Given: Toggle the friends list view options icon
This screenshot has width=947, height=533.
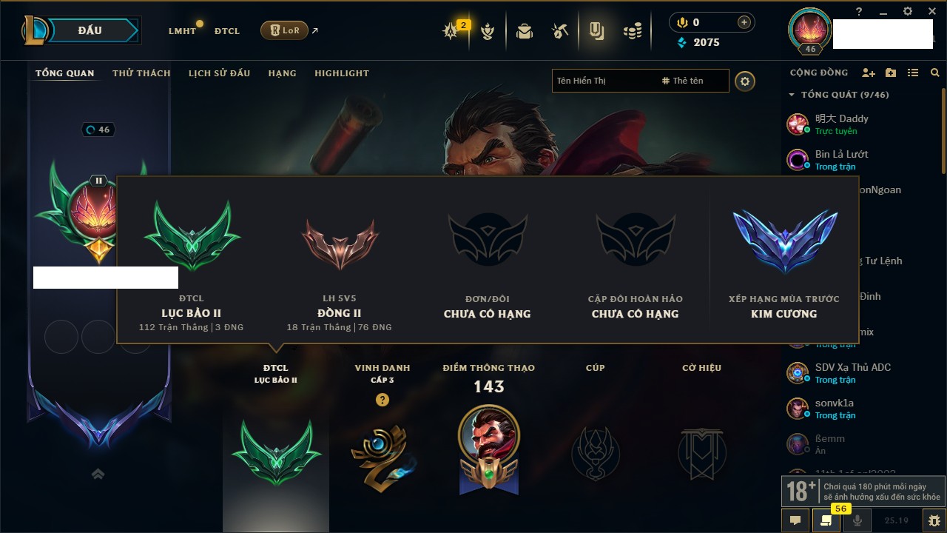Looking at the screenshot, I should 913,73.
